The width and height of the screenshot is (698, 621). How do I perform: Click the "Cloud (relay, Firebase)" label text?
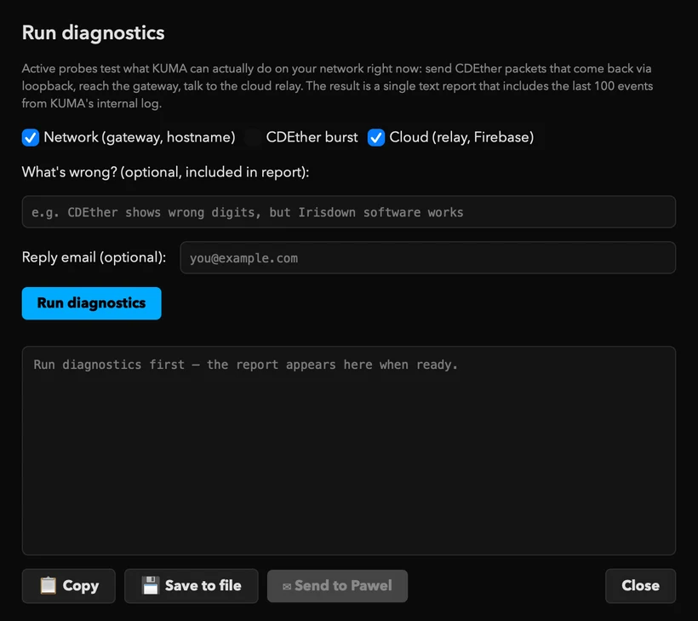(x=461, y=137)
